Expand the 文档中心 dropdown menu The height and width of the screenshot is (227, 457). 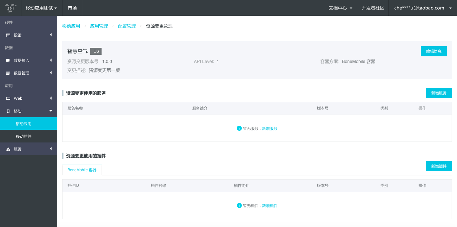pos(341,8)
